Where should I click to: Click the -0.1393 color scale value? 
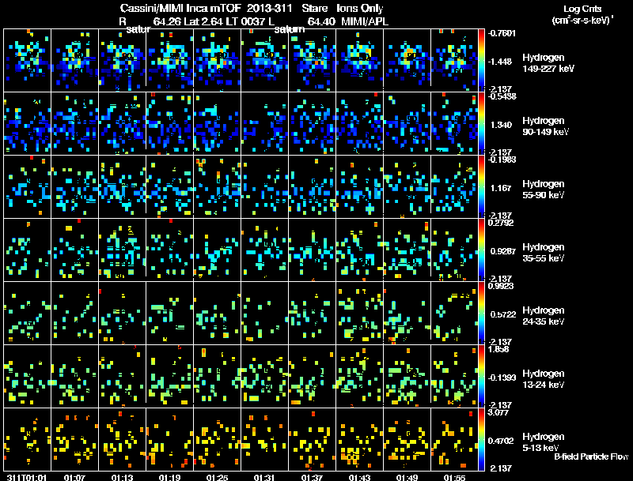502,378
